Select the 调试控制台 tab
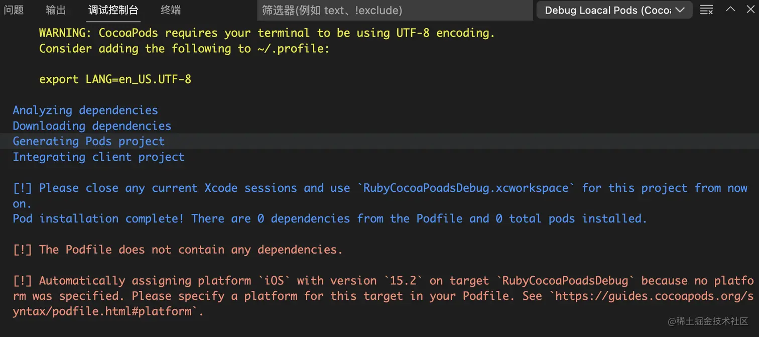 pyautogui.click(x=113, y=10)
